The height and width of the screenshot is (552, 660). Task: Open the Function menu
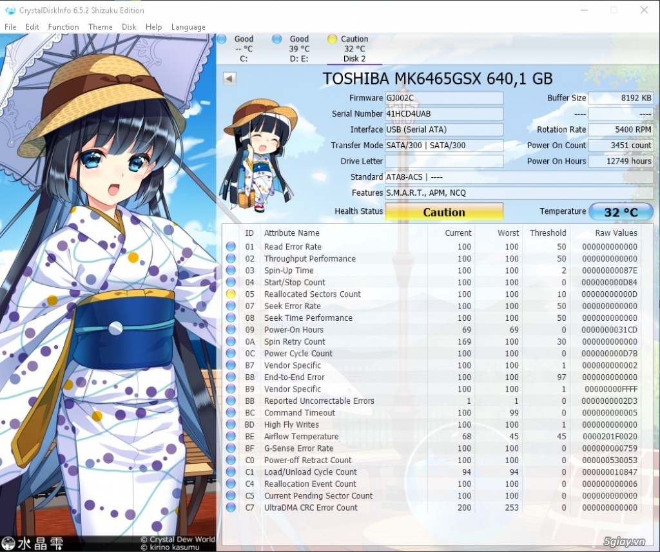[x=64, y=27]
